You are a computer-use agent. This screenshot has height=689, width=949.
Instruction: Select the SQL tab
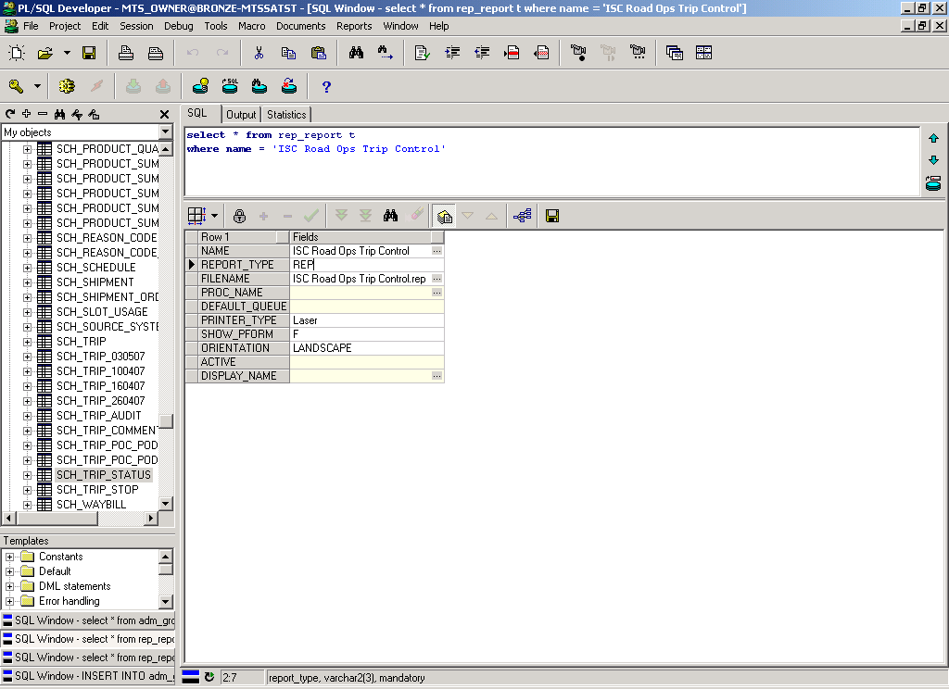tap(197, 113)
